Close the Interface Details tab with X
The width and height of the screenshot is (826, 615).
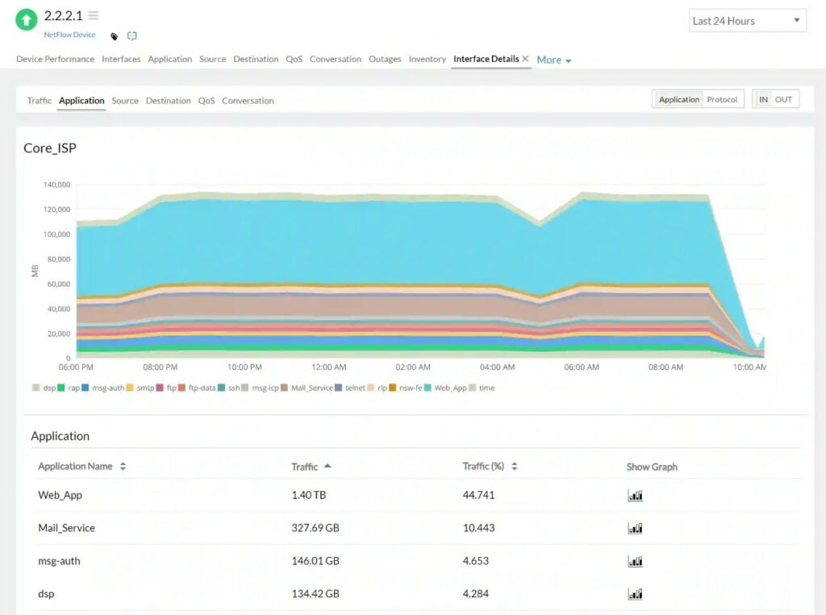click(x=525, y=59)
